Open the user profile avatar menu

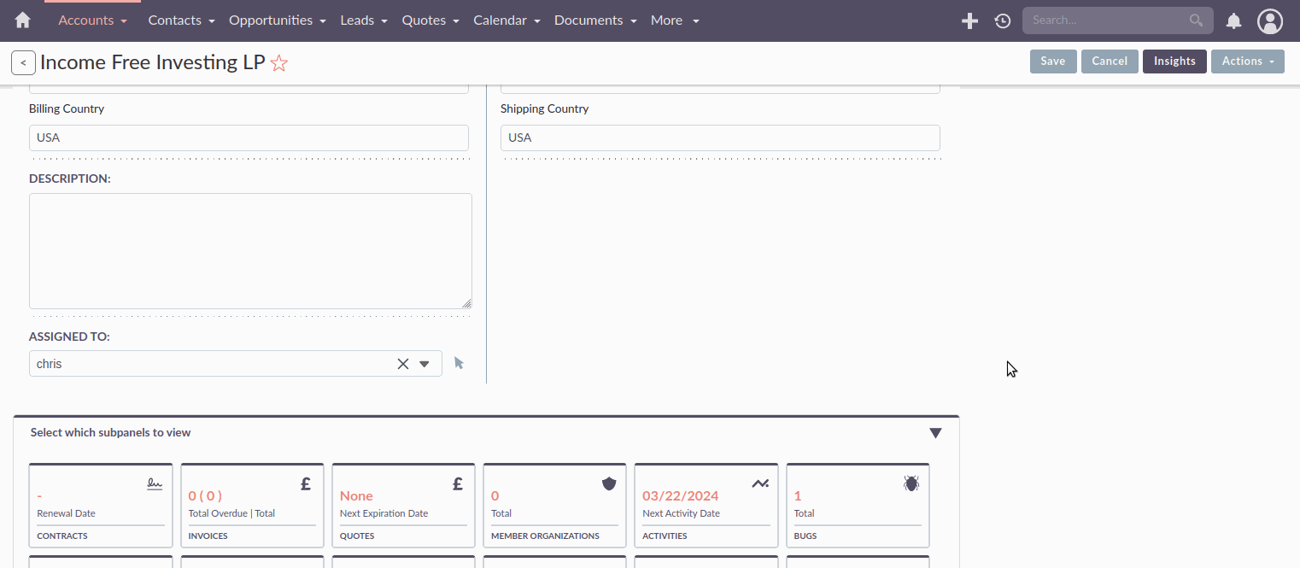tap(1270, 20)
